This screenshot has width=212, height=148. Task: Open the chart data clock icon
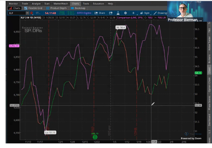tap(111, 13)
